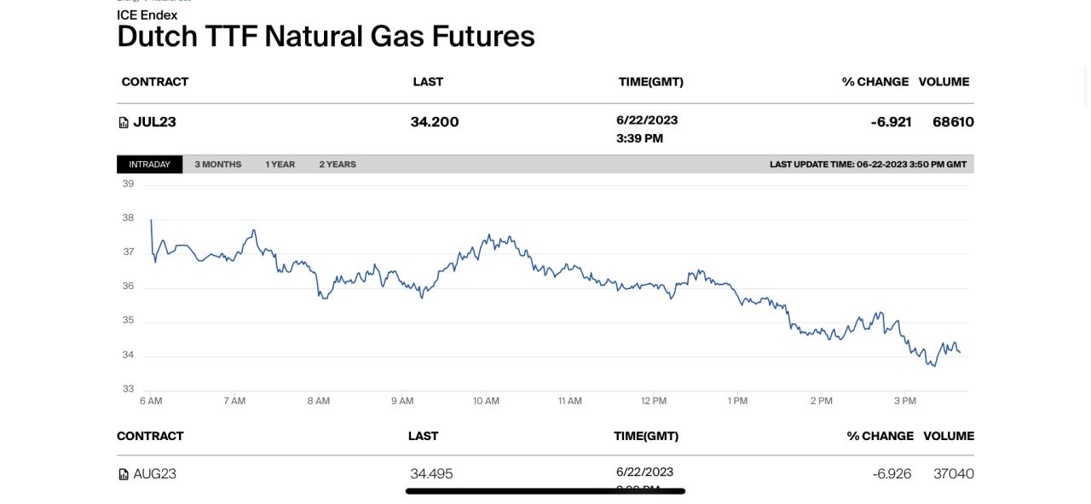
Task: Click the document icon beside AUG23
Action: 124,474
